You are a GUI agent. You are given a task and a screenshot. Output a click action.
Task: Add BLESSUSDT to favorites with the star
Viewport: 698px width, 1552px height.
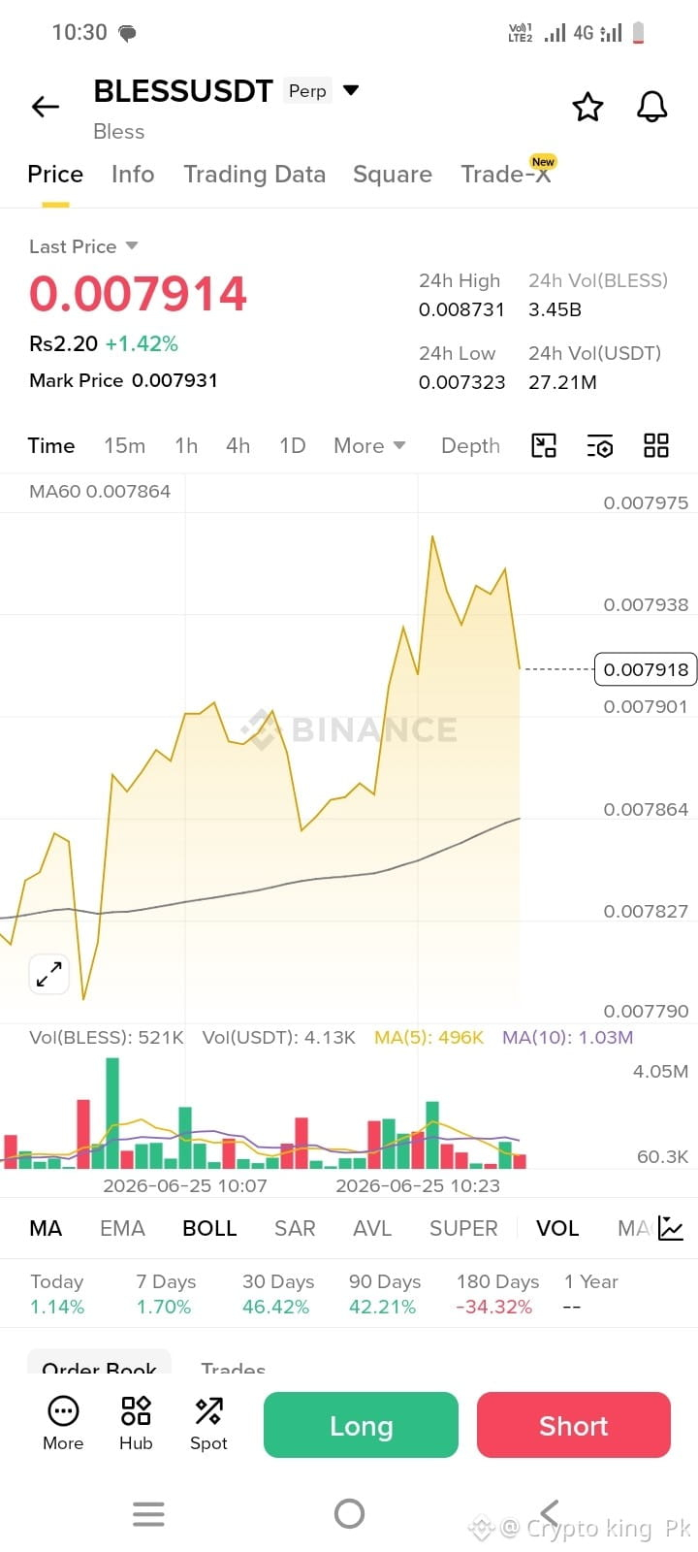coord(587,107)
